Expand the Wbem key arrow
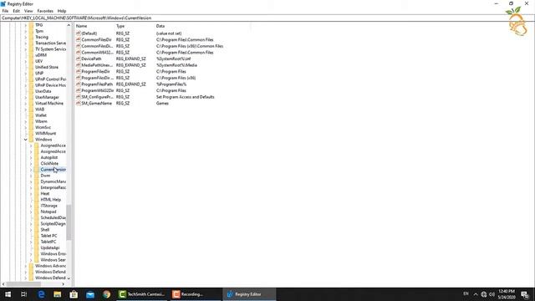This screenshot has height=301, width=535. tap(26, 121)
